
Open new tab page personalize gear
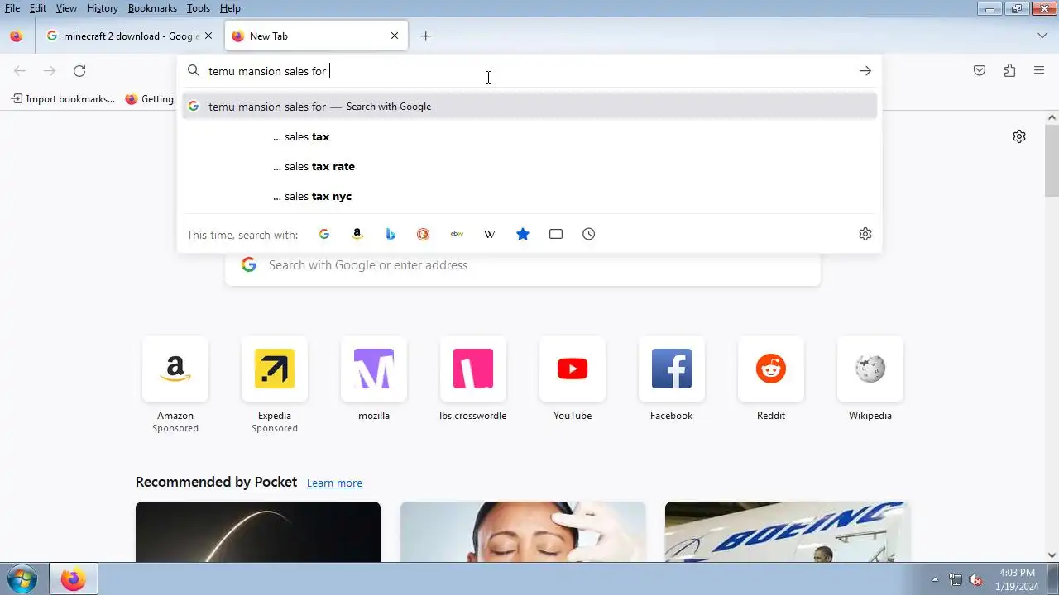pos(1019,136)
